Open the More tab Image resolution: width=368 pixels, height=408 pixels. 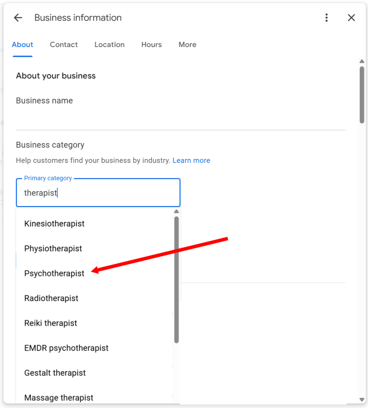click(187, 45)
